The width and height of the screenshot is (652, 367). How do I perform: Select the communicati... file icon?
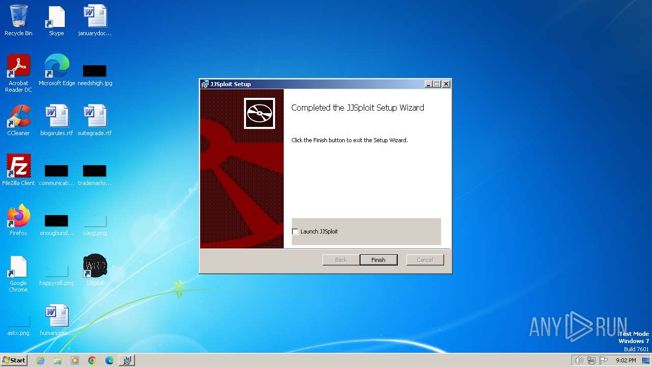[x=57, y=174]
